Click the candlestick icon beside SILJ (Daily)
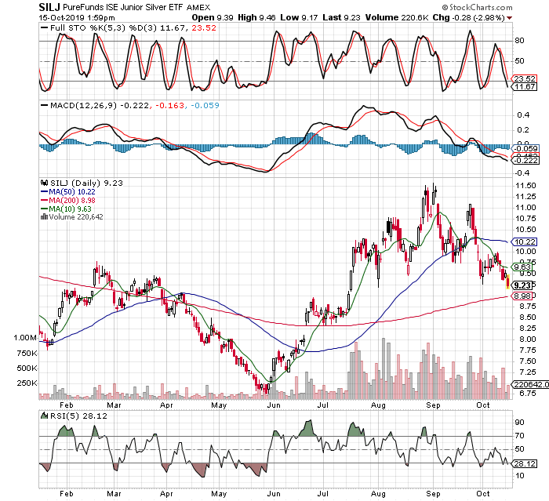 click(x=44, y=183)
